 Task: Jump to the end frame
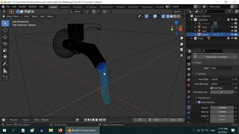pos(105,120)
